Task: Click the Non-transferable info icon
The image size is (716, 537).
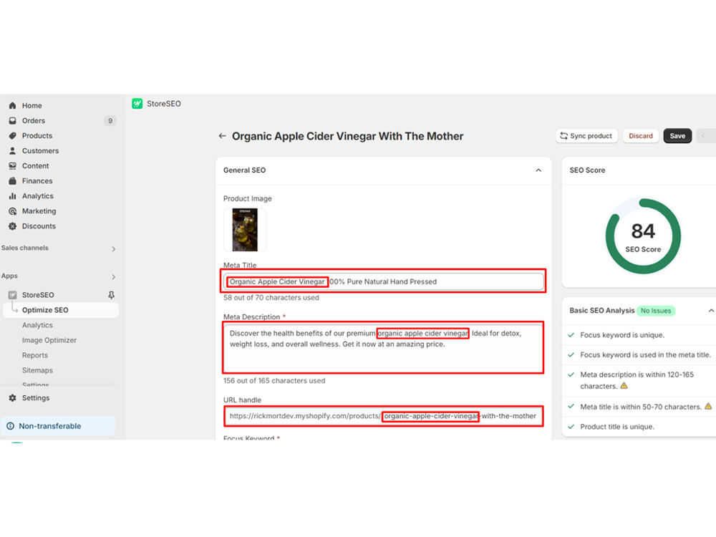Action: coord(10,426)
